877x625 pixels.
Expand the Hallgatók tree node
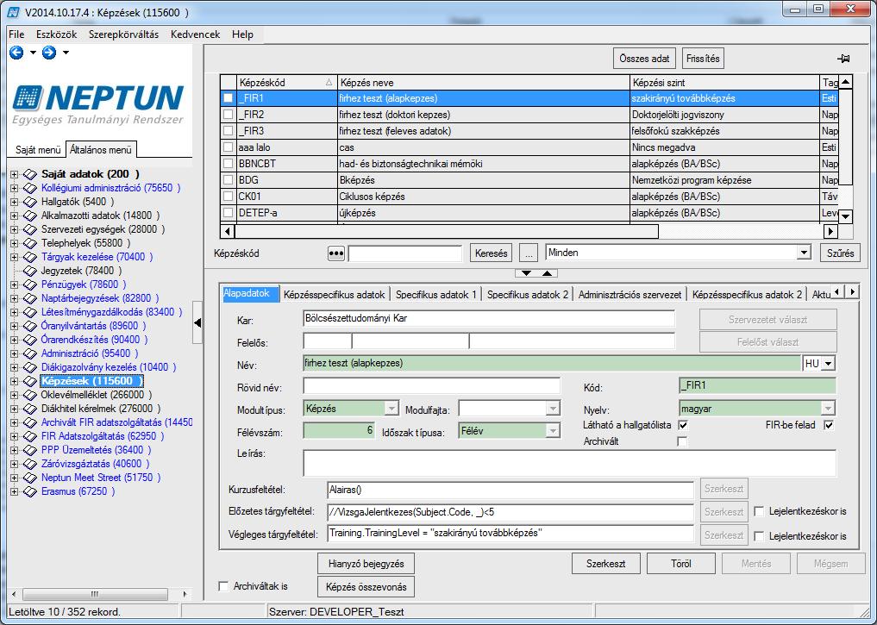click(14, 202)
